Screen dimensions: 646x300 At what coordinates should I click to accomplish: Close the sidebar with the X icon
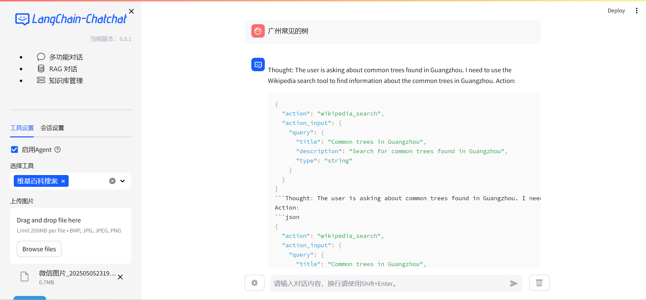point(132,11)
